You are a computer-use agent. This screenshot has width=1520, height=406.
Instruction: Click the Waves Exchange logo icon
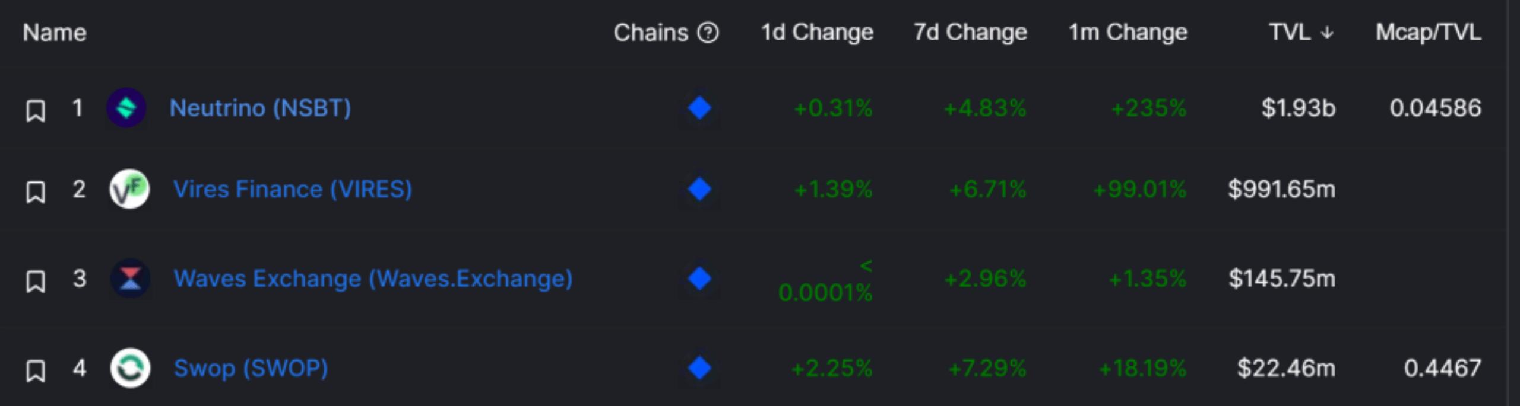click(x=130, y=278)
